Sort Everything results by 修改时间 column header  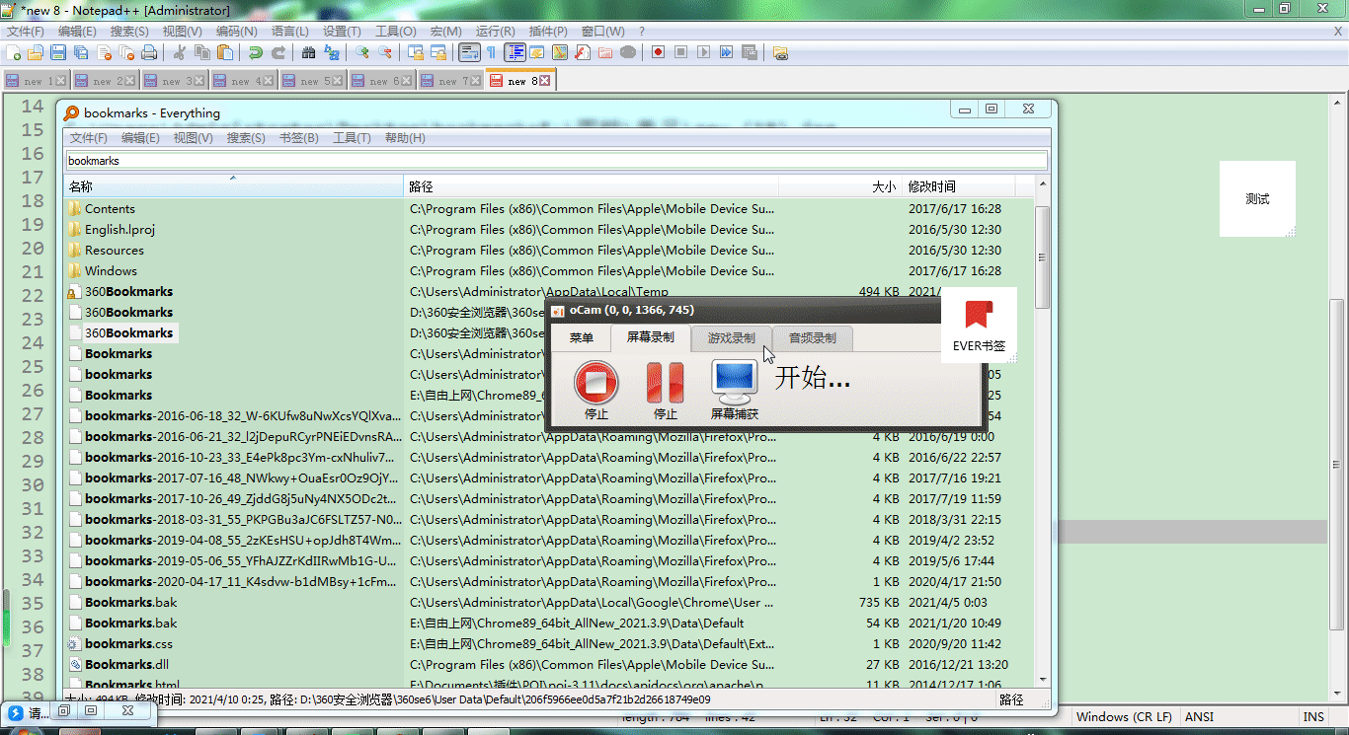pos(959,186)
